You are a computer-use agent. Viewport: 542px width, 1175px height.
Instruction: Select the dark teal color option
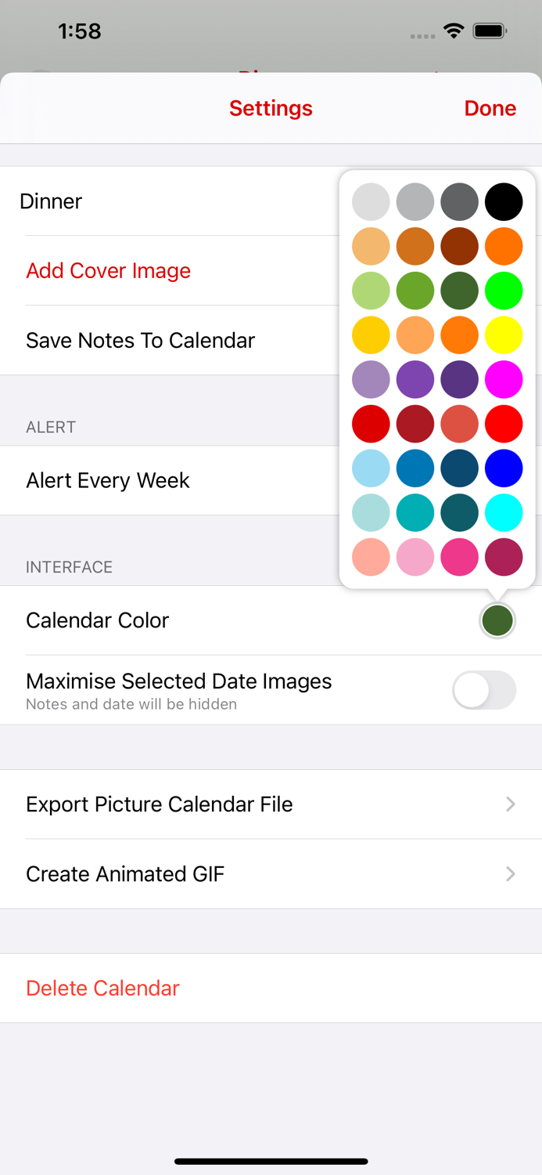(x=459, y=513)
